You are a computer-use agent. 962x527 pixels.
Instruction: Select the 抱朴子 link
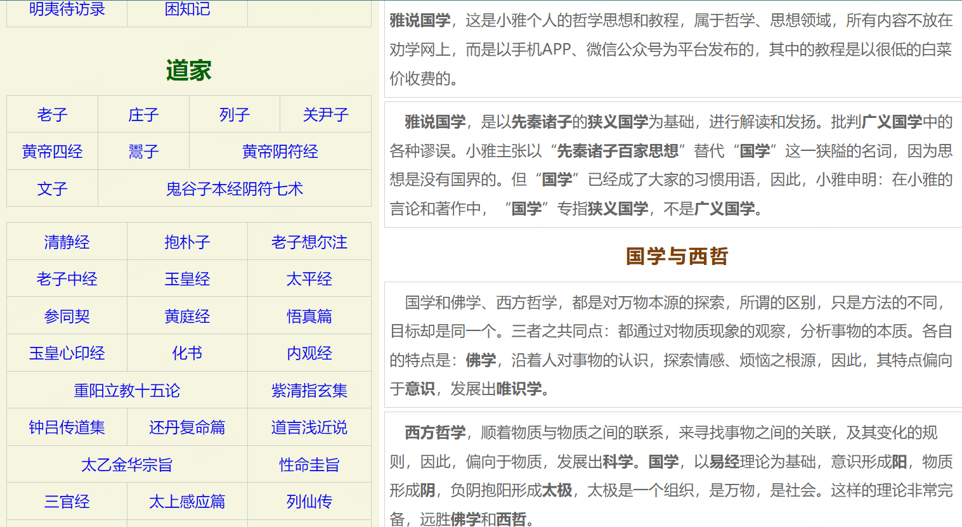[187, 242]
